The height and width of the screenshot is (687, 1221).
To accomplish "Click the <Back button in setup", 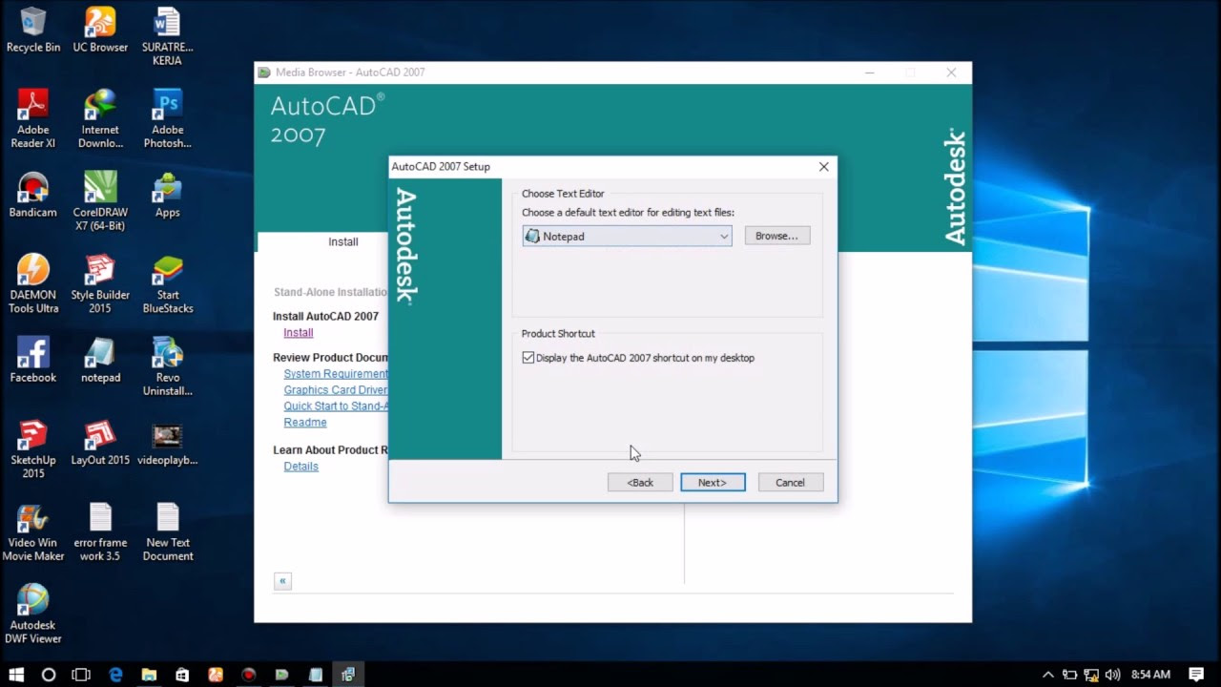I will pyautogui.click(x=640, y=483).
